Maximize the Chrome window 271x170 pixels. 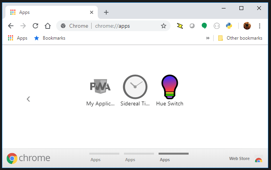(241, 8)
